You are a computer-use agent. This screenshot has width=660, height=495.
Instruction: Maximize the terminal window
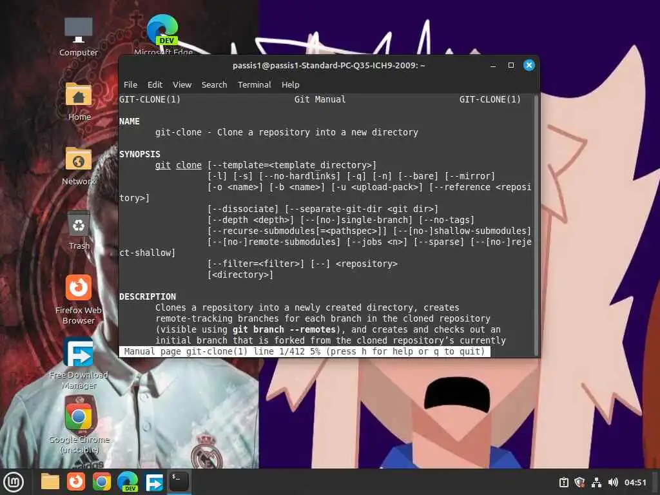point(511,65)
